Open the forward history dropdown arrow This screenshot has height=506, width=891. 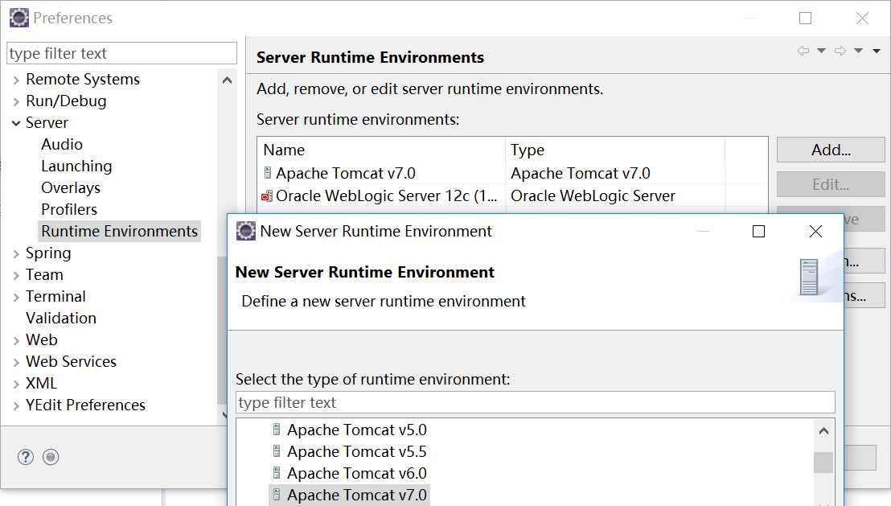tap(859, 51)
